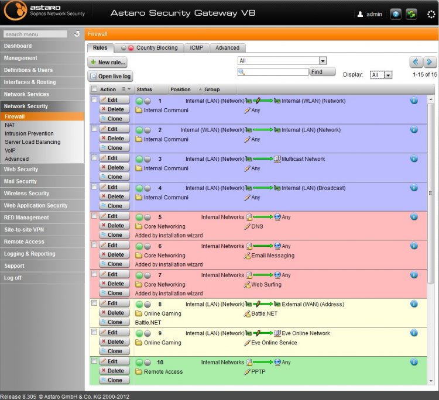Click the settings spinner icon top right
This screenshot has width=439, height=400.
pyautogui.click(x=431, y=14)
